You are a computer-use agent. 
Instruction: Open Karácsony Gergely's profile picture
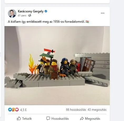click(12, 13)
